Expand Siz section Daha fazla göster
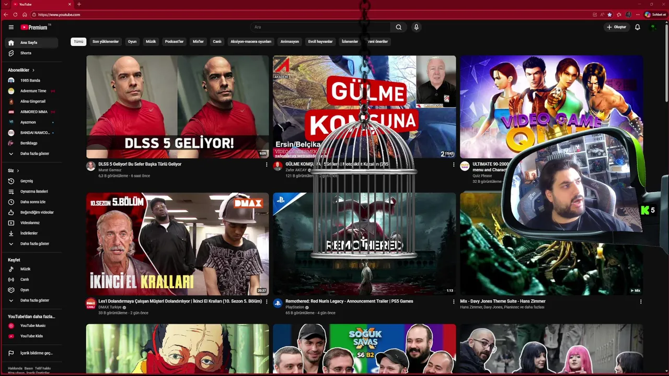669x376 pixels. coord(31,244)
